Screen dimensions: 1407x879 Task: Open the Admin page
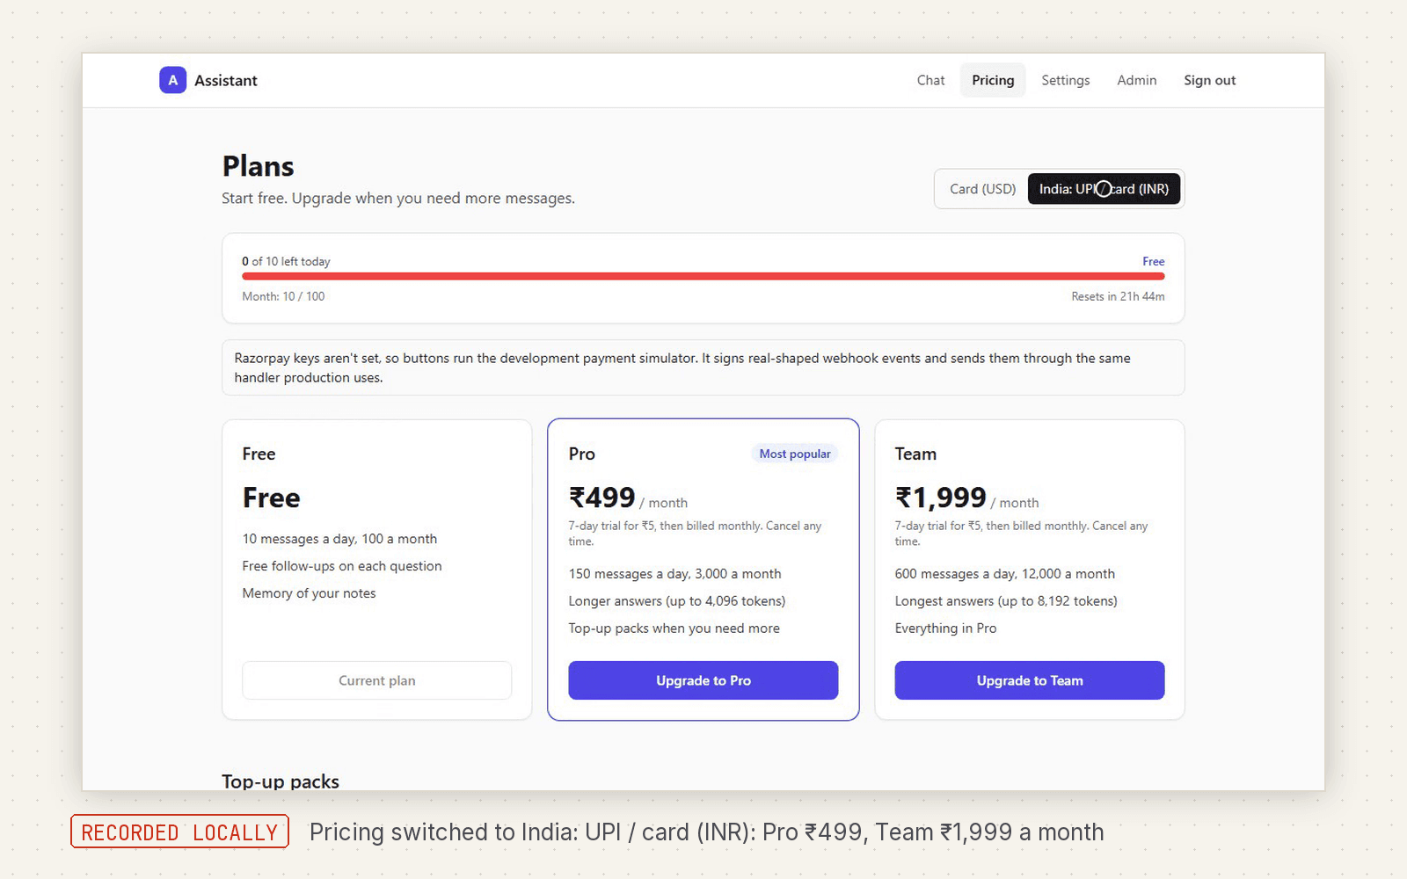click(1136, 80)
